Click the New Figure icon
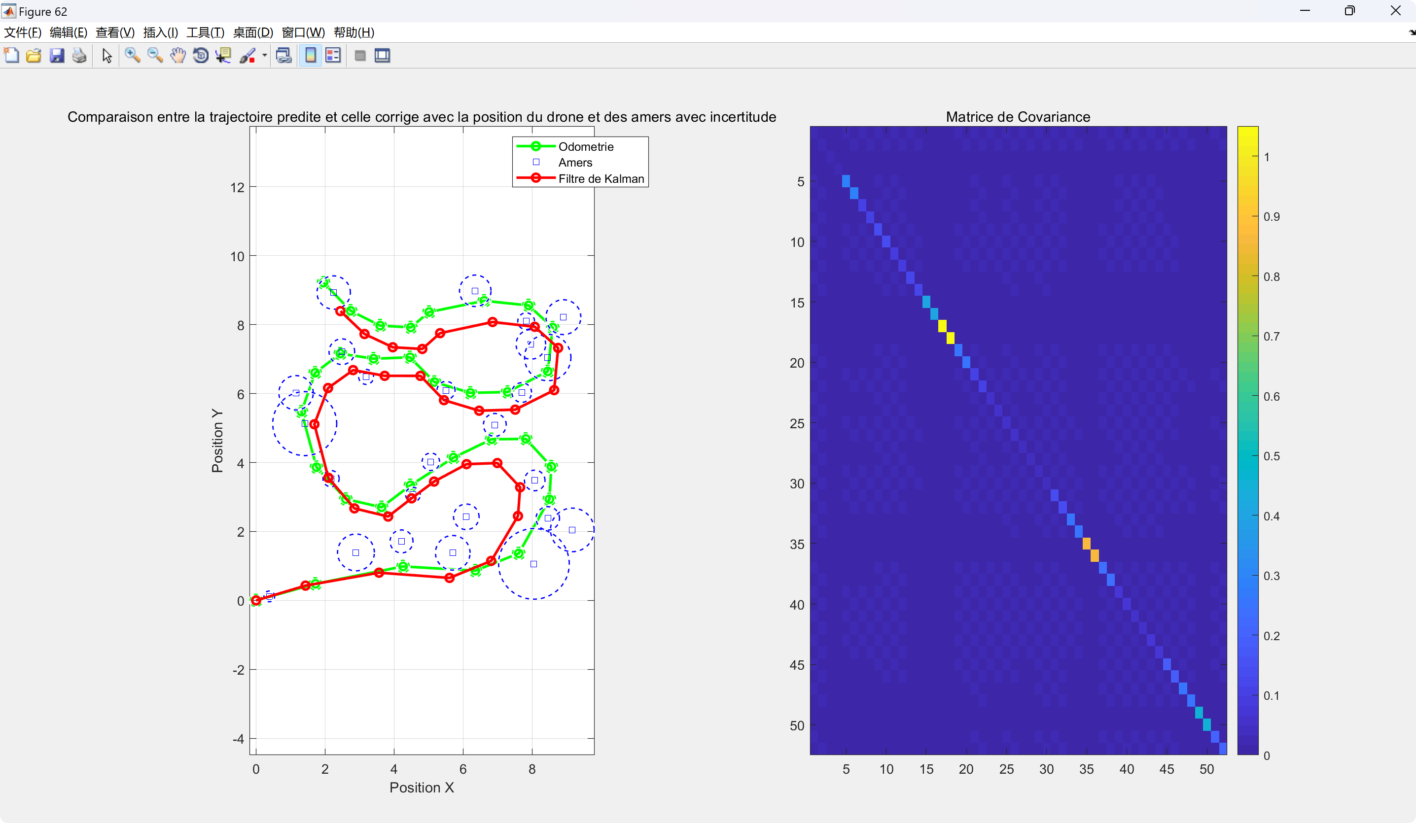This screenshot has height=823, width=1416. tap(11, 56)
